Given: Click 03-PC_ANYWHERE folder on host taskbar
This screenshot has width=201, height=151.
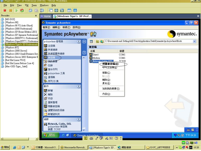Looking at the screenshot, I should pyautogui.click(x=160, y=147).
